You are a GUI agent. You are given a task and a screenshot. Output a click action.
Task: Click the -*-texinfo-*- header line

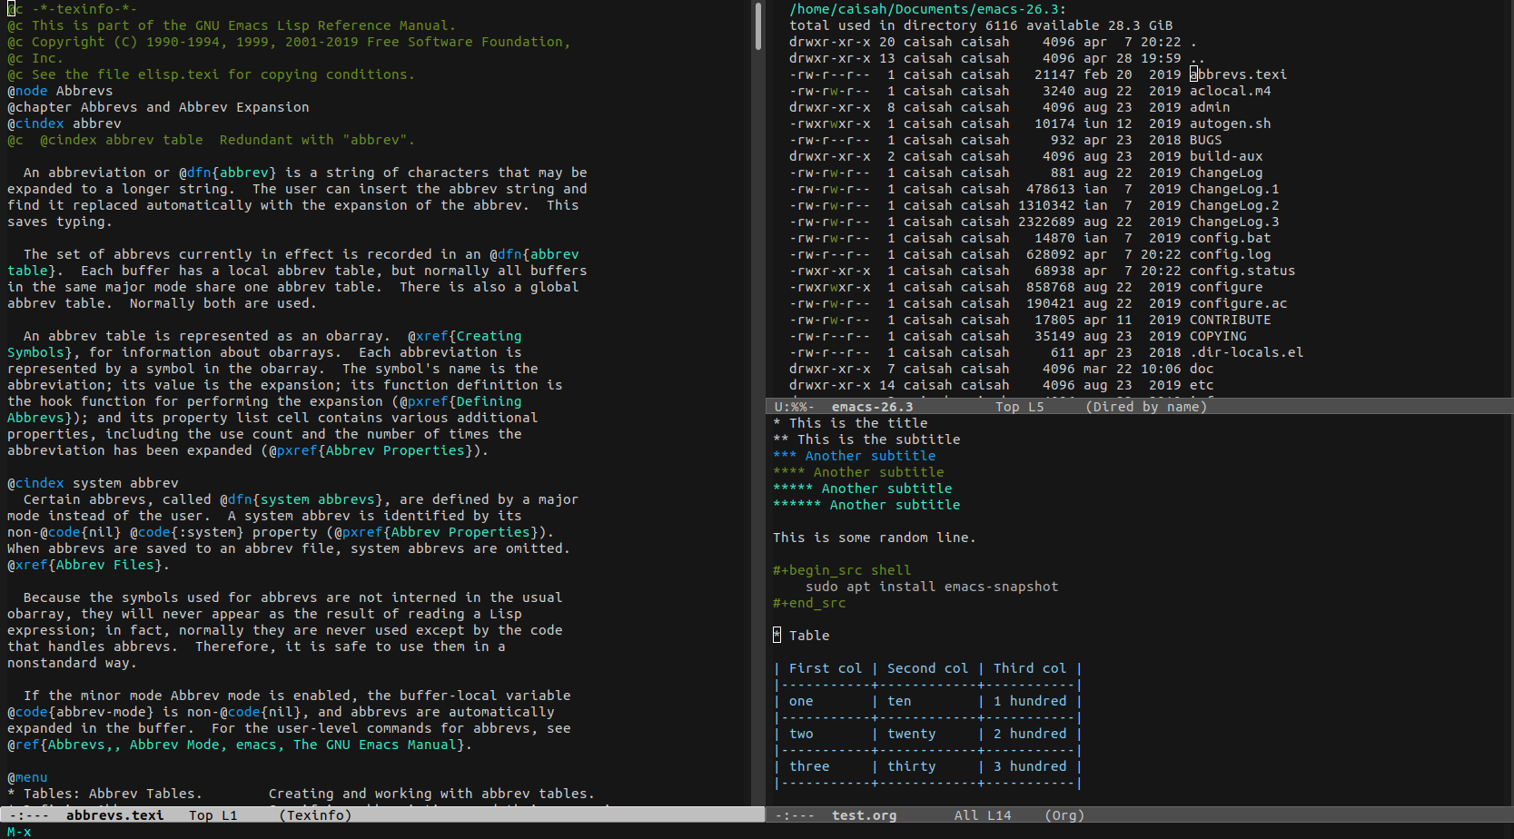[72, 9]
